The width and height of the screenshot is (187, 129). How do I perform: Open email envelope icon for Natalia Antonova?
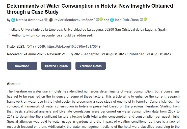46,20
